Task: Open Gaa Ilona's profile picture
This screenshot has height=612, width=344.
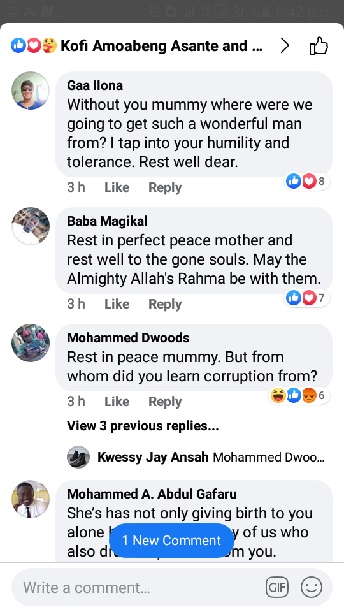Action: click(31, 91)
